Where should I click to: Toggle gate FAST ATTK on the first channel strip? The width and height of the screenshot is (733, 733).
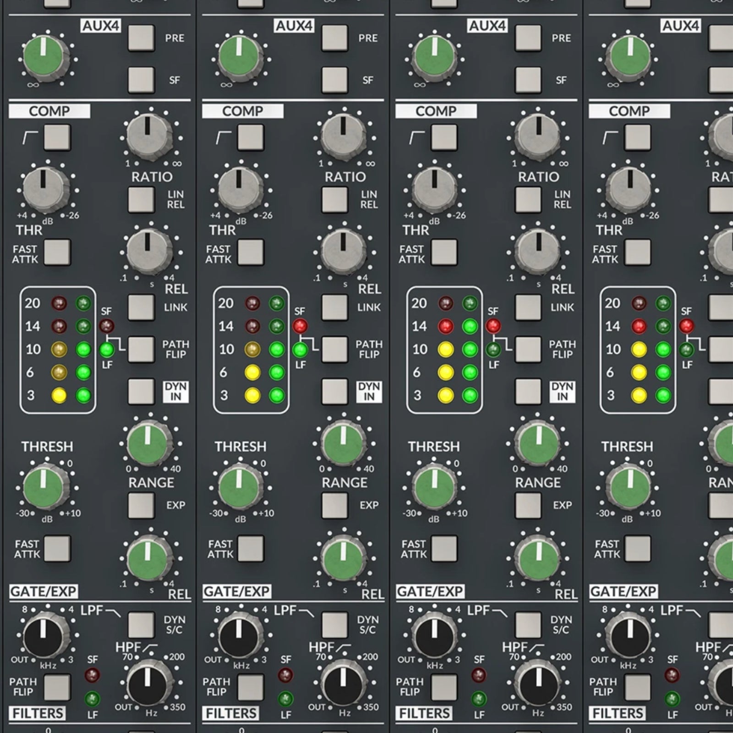(x=57, y=548)
